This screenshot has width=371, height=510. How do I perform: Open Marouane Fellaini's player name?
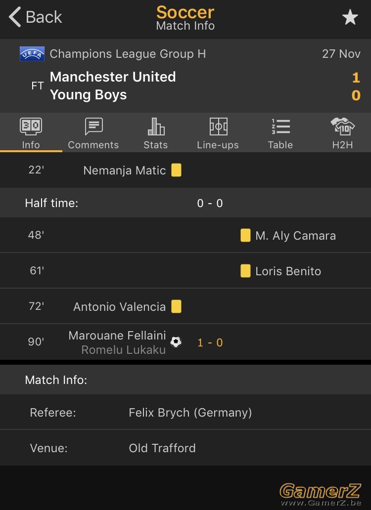click(117, 336)
